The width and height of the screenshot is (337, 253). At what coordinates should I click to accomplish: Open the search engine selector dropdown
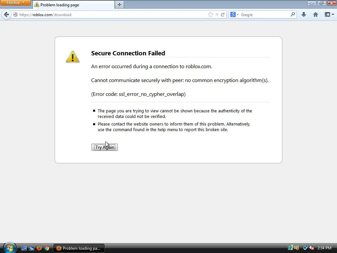coord(234,14)
